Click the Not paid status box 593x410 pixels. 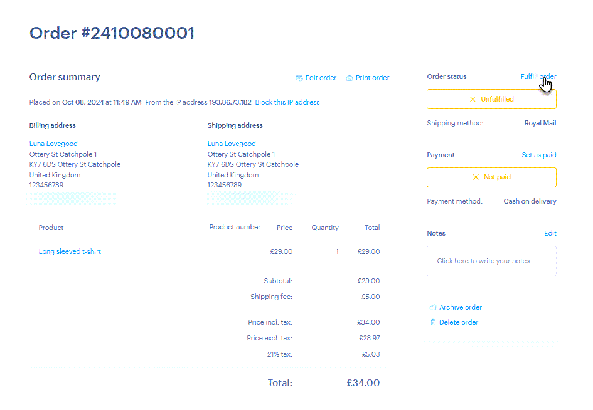coord(491,177)
